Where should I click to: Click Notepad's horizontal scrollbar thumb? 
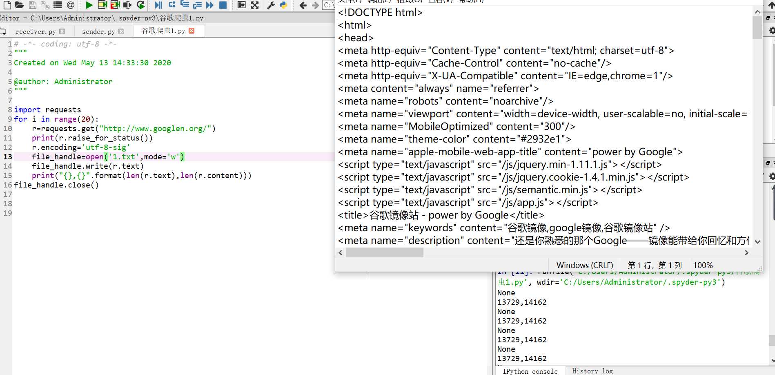[x=384, y=253]
